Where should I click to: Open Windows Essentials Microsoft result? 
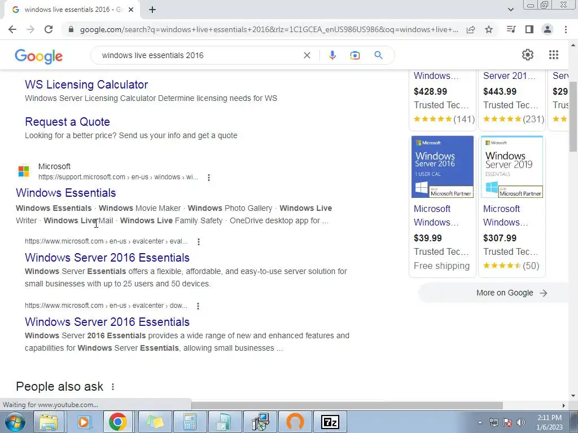pyautogui.click(x=66, y=193)
